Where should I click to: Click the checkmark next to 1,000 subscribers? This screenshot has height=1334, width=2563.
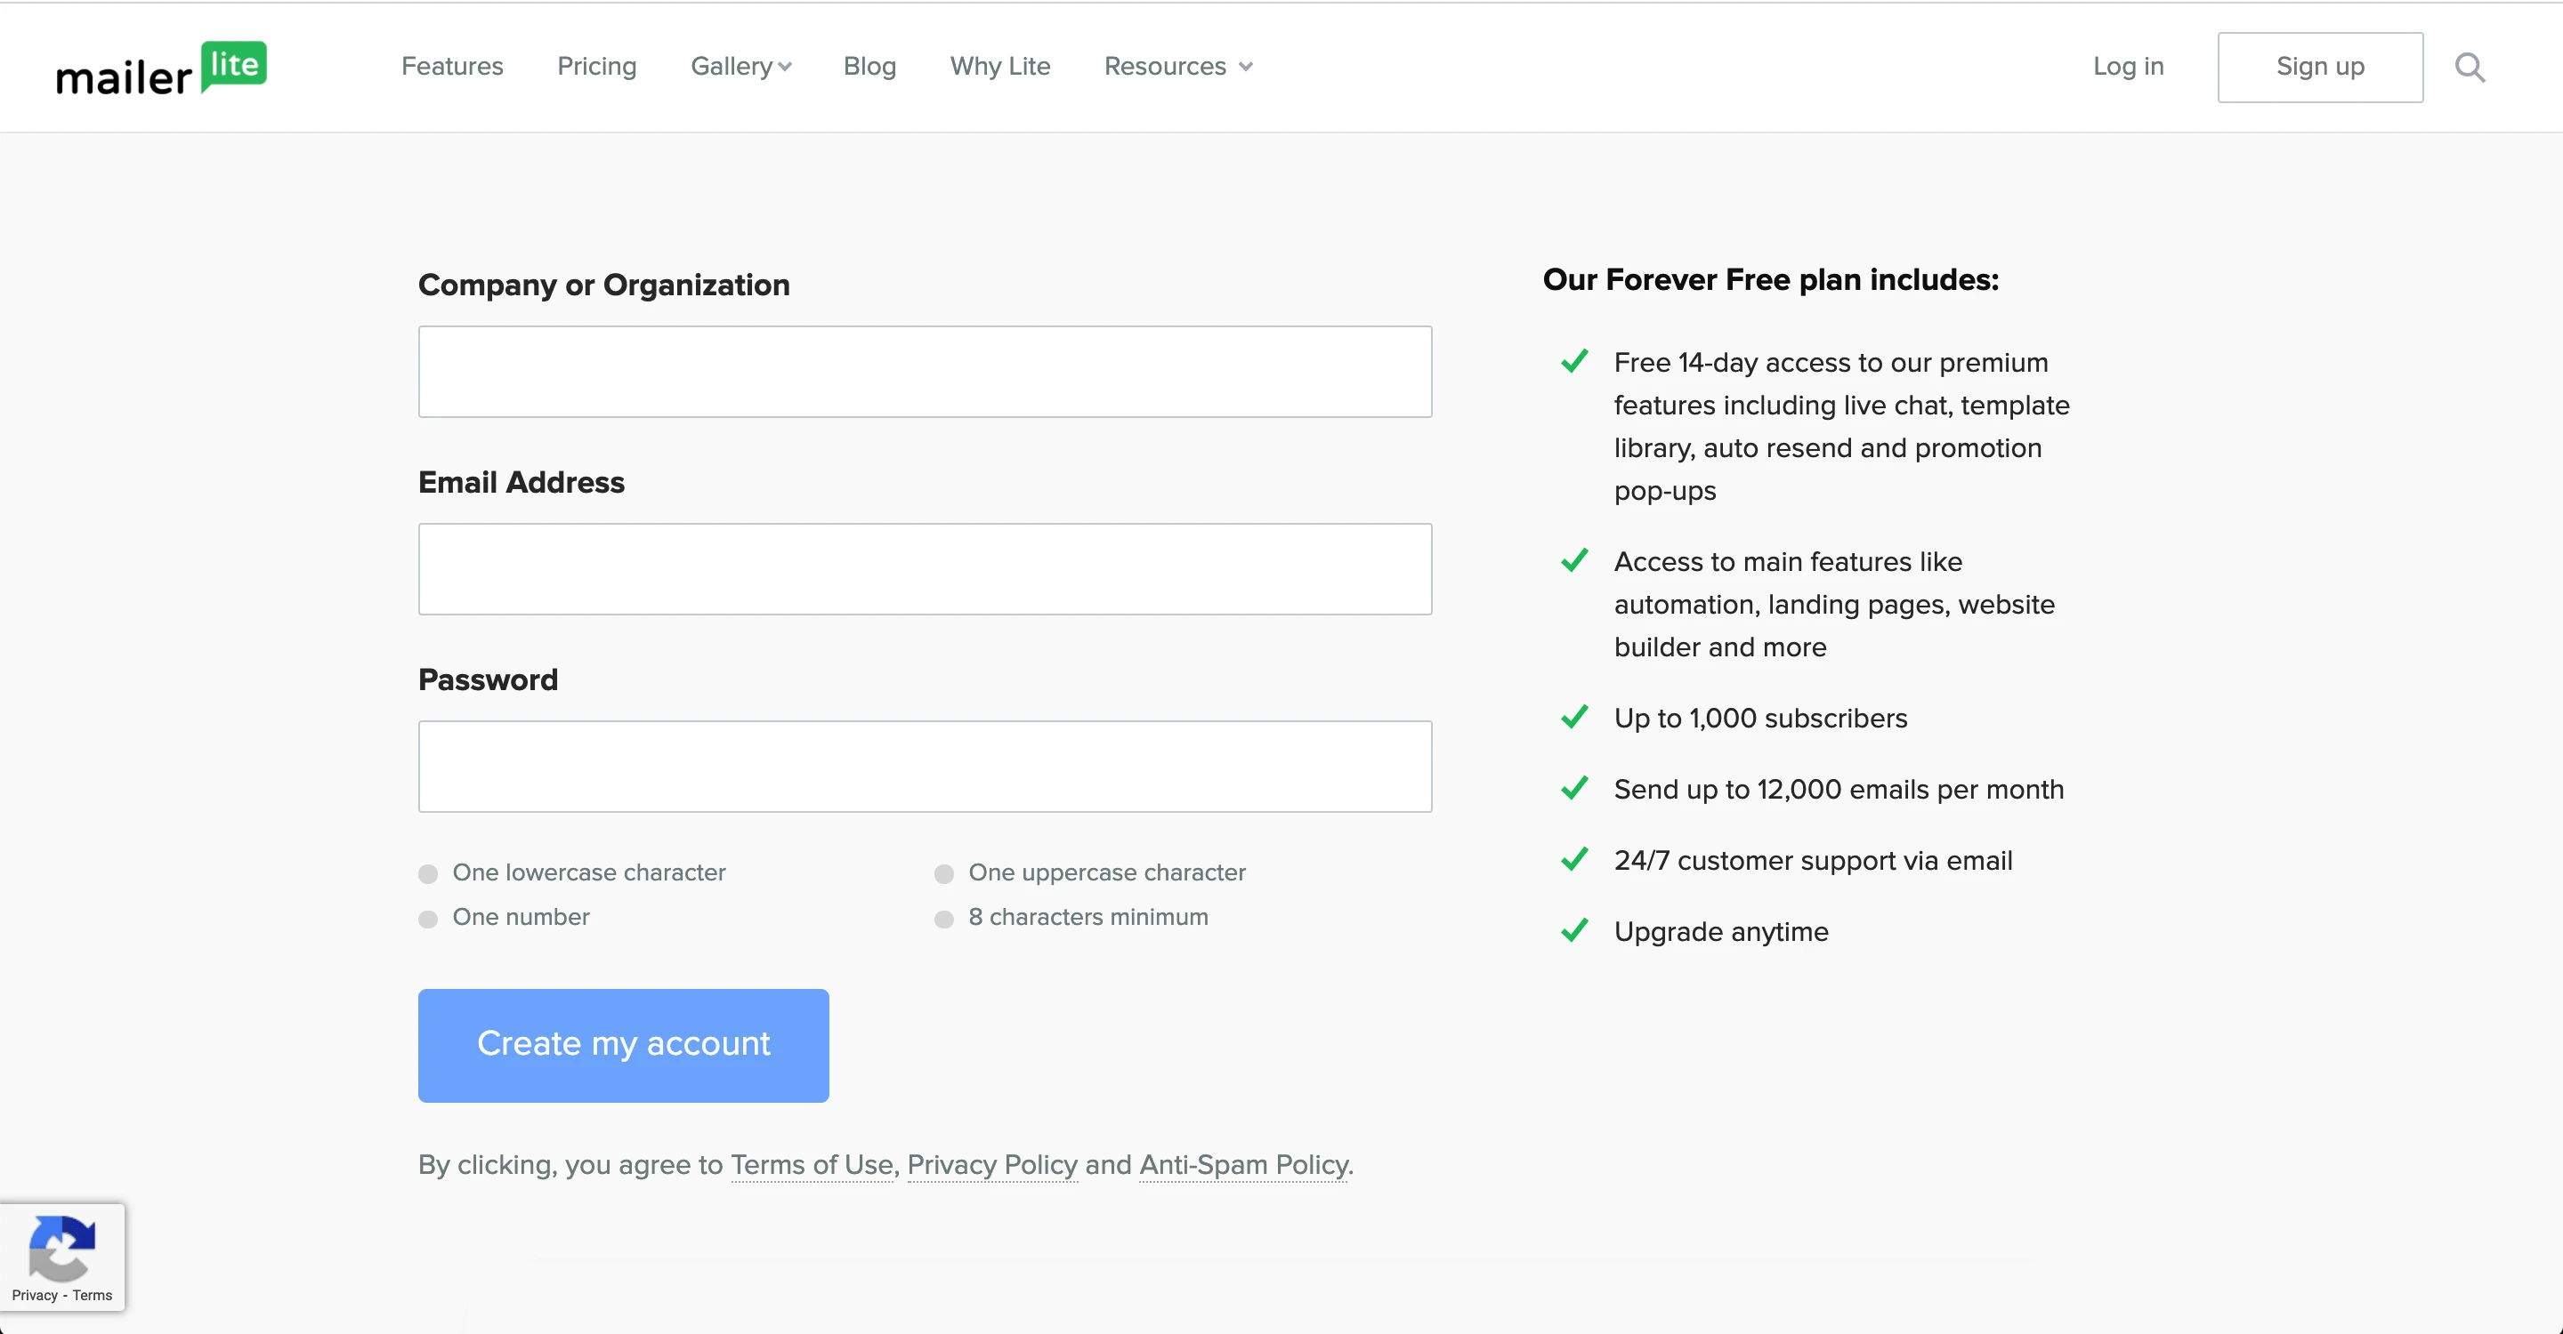click(1574, 717)
